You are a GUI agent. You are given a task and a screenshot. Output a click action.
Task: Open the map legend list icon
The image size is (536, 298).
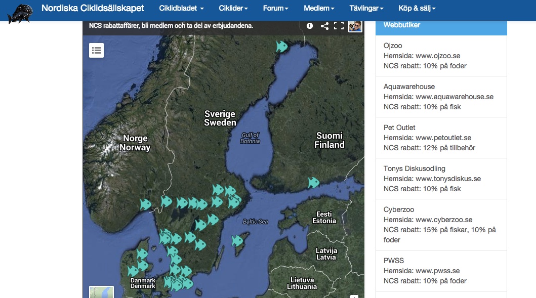click(x=96, y=51)
